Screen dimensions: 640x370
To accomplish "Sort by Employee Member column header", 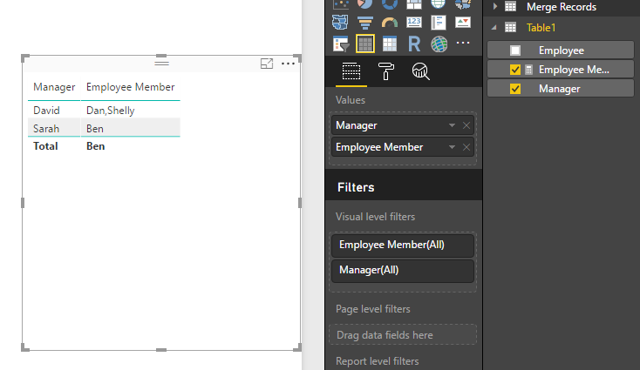I will pyautogui.click(x=130, y=87).
